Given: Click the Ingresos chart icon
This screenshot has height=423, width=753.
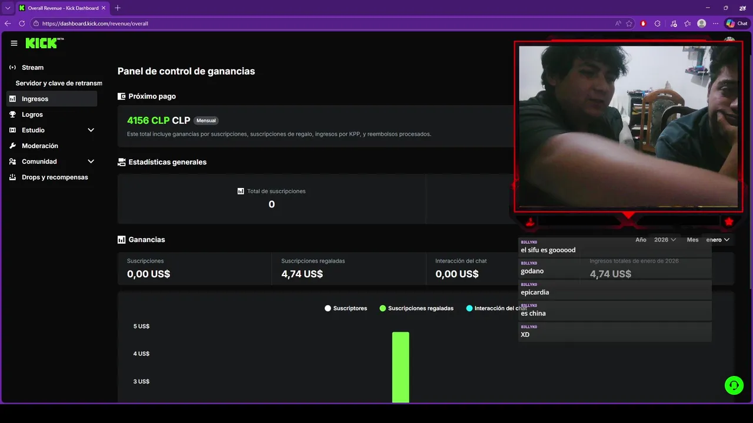Looking at the screenshot, I should coord(13,99).
